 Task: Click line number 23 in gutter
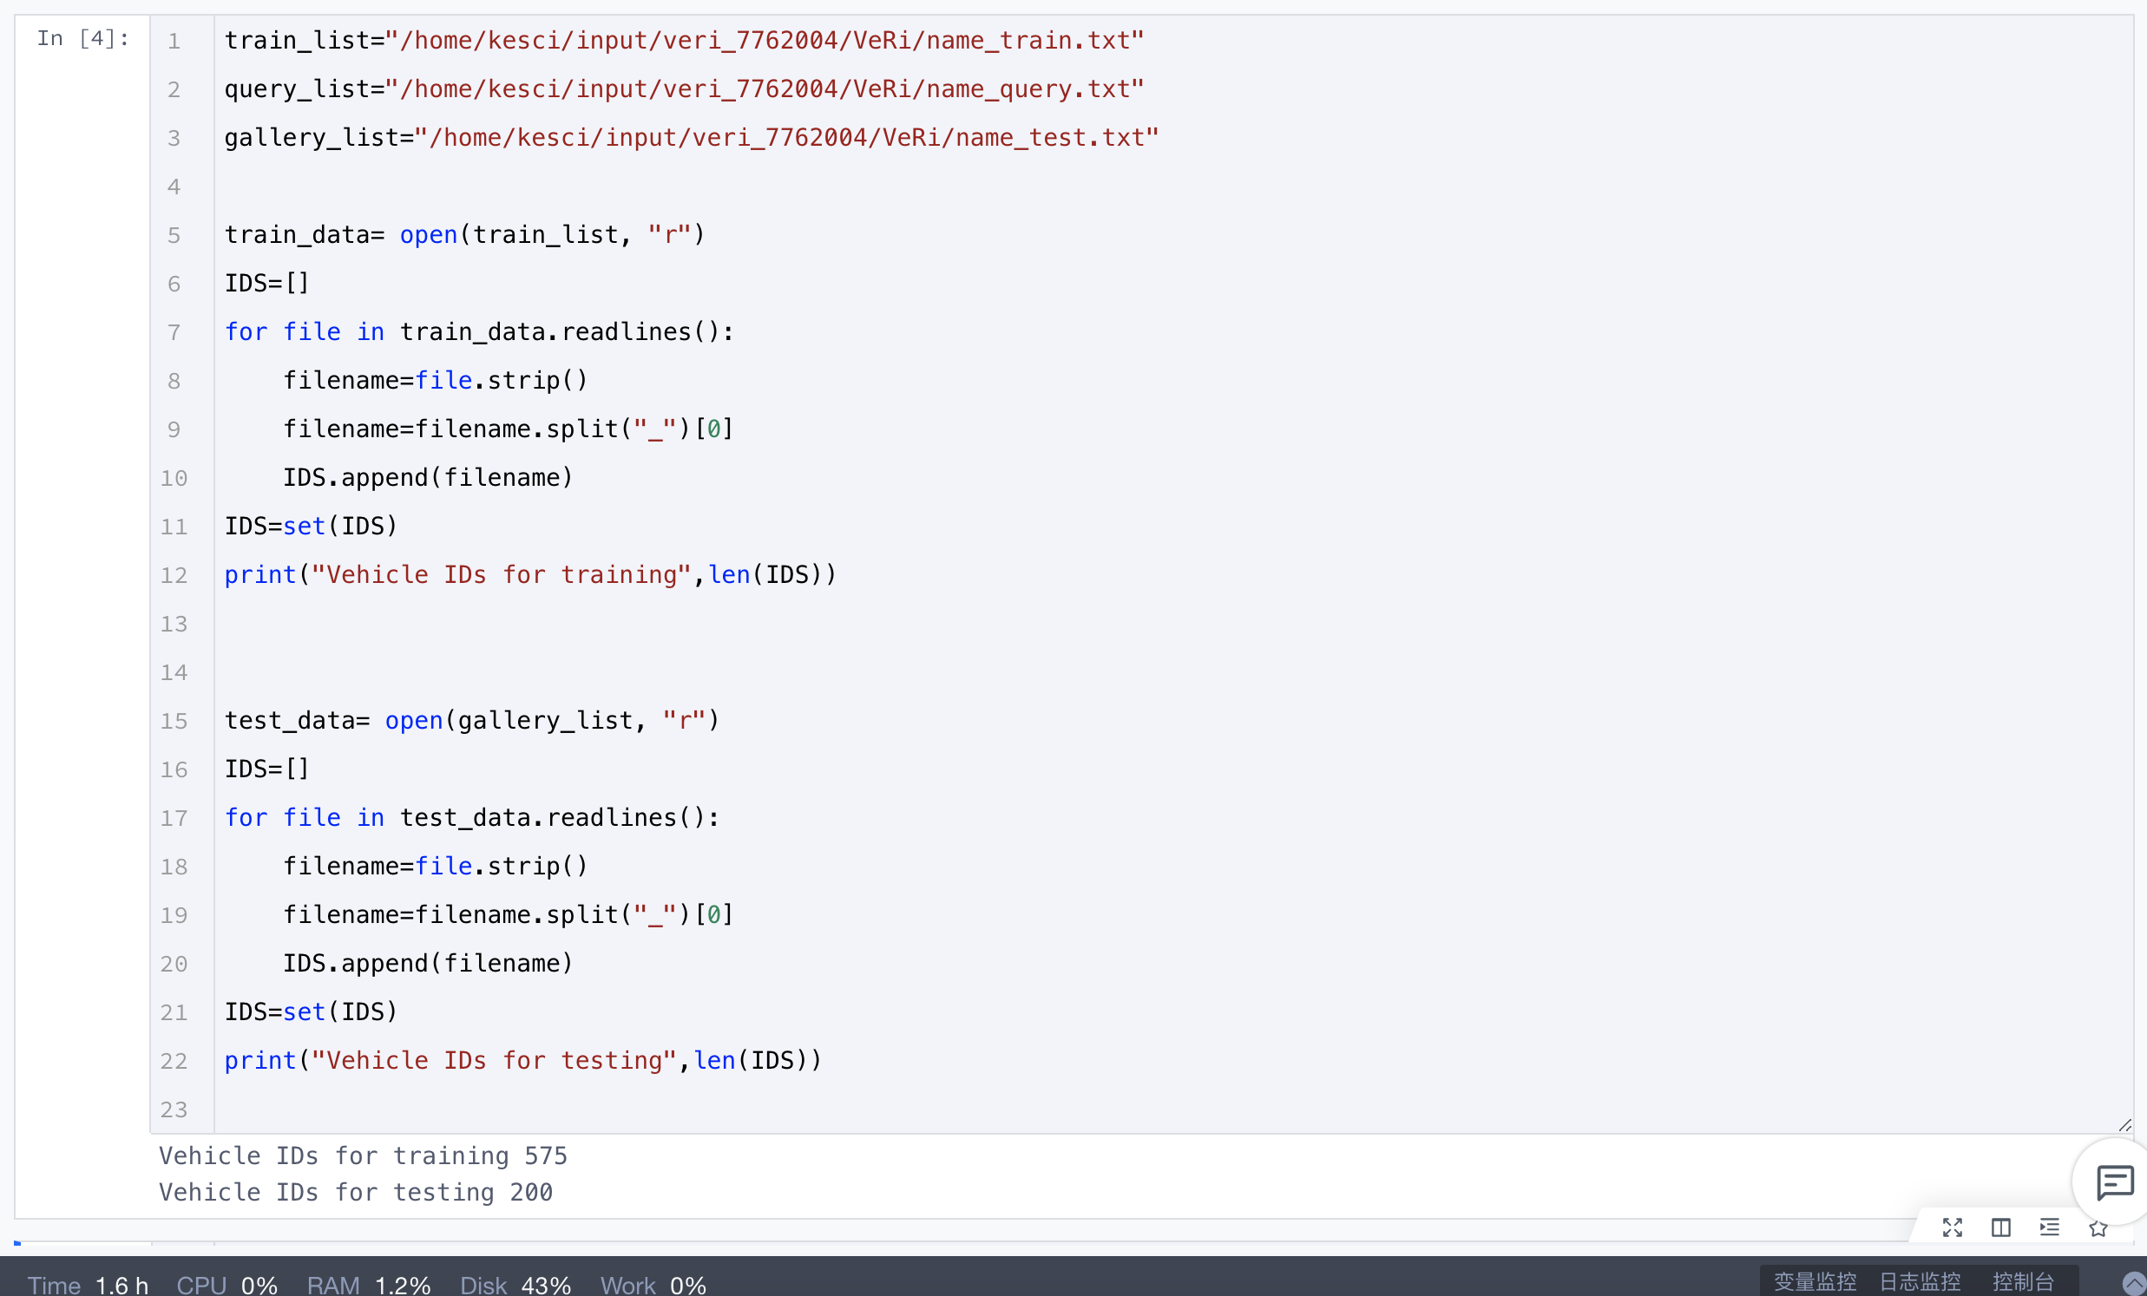coord(174,1109)
